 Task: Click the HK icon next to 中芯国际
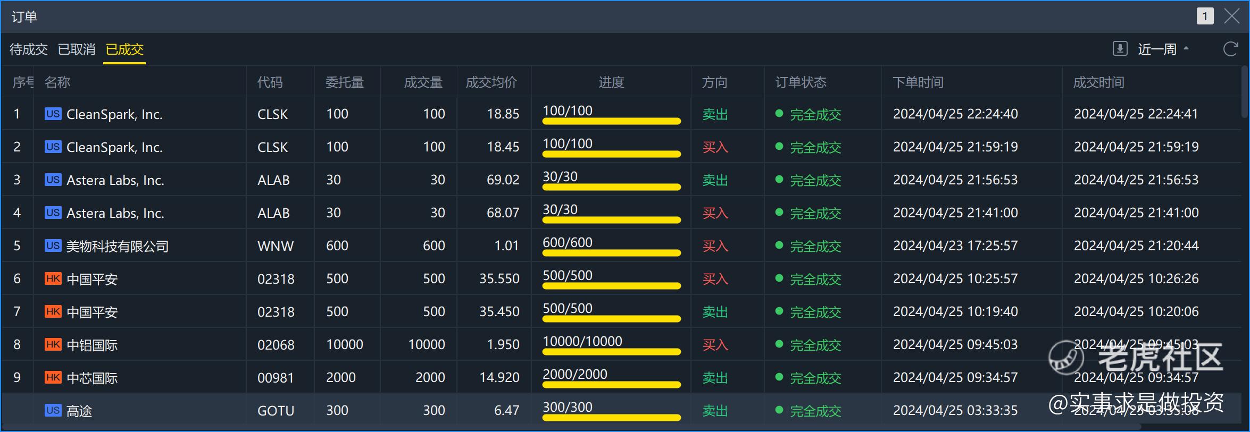(x=53, y=377)
